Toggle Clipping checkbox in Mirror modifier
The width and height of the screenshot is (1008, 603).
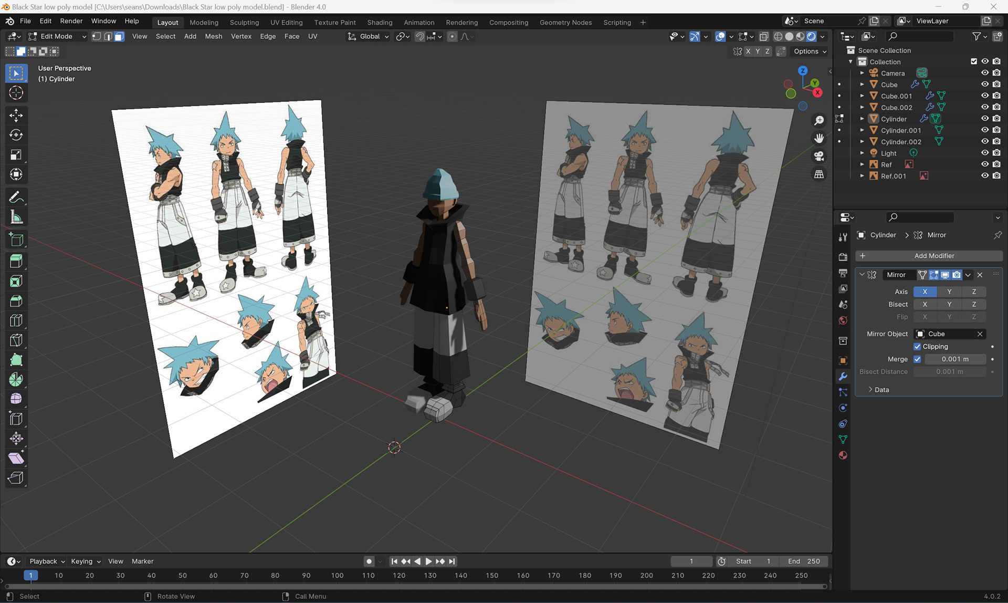(917, 347)
